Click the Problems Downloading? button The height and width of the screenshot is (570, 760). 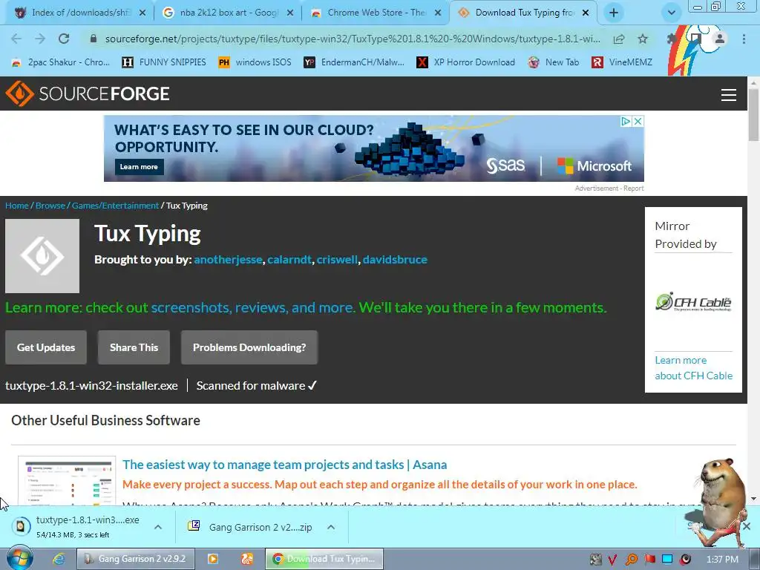point(249,347)
